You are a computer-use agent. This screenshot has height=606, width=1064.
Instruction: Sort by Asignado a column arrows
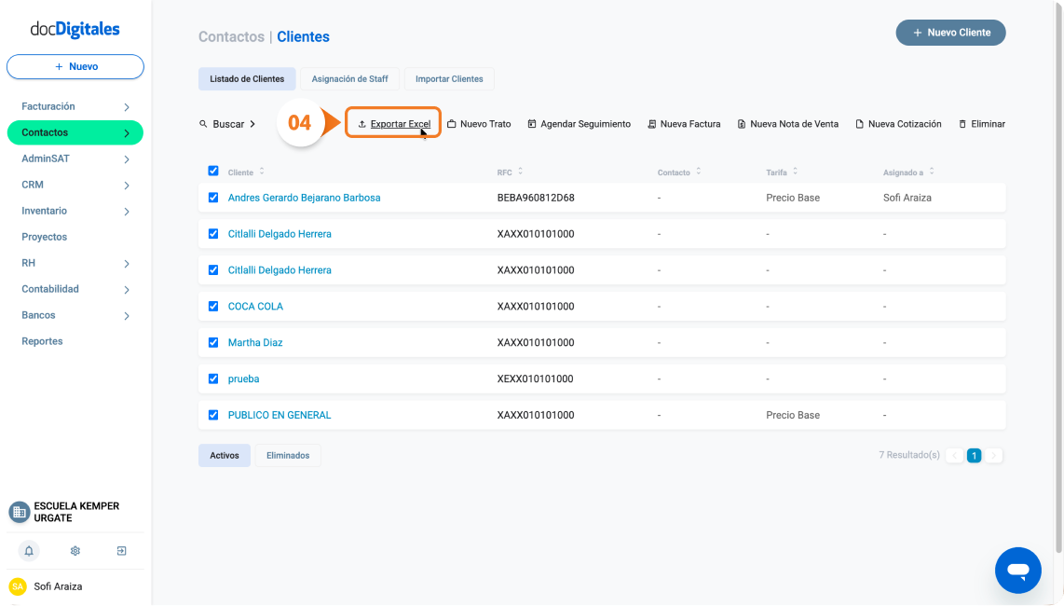[932, 172]
